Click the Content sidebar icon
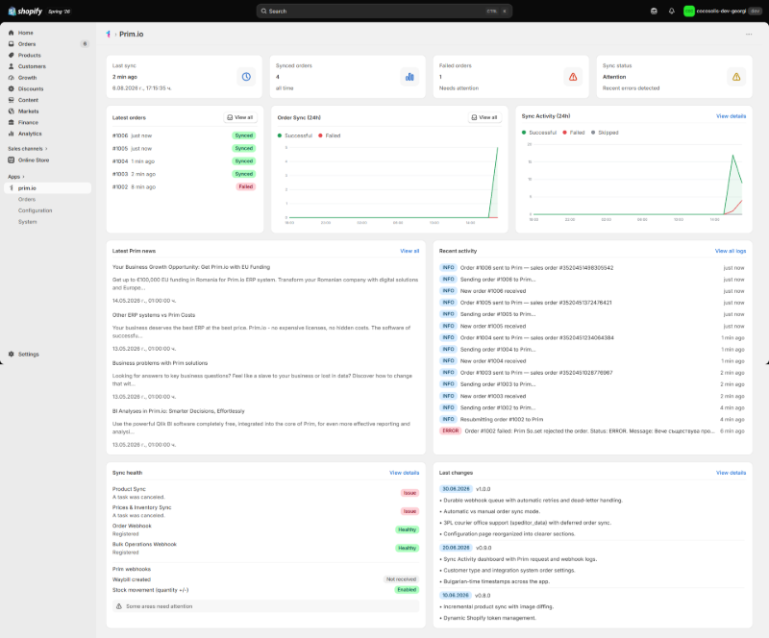 tap(12, 100)
